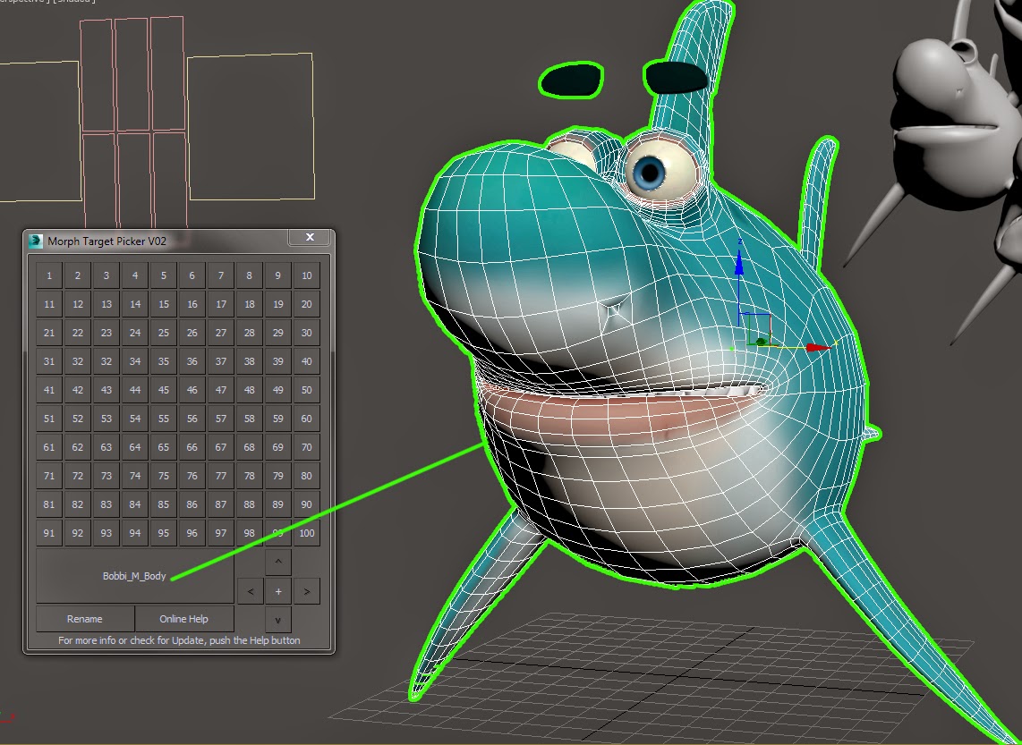Click morph target 26
Screen dimensions: 1022x745
192,333
